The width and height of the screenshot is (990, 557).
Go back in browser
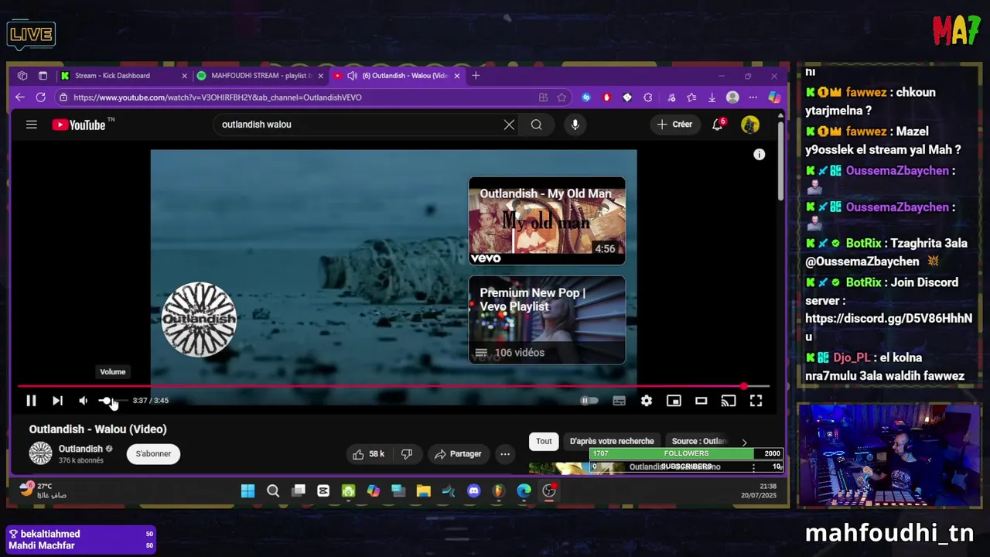click(20, 97)
